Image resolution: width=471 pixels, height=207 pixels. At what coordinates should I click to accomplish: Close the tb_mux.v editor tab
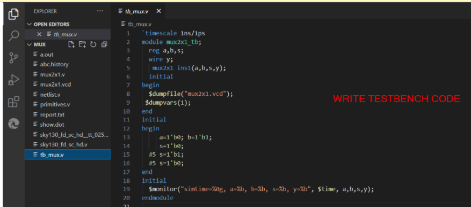coord(158,11)
